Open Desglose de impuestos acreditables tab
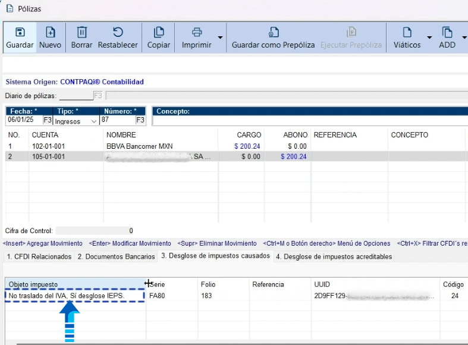The image size is (468, 345). click(334, 256)
